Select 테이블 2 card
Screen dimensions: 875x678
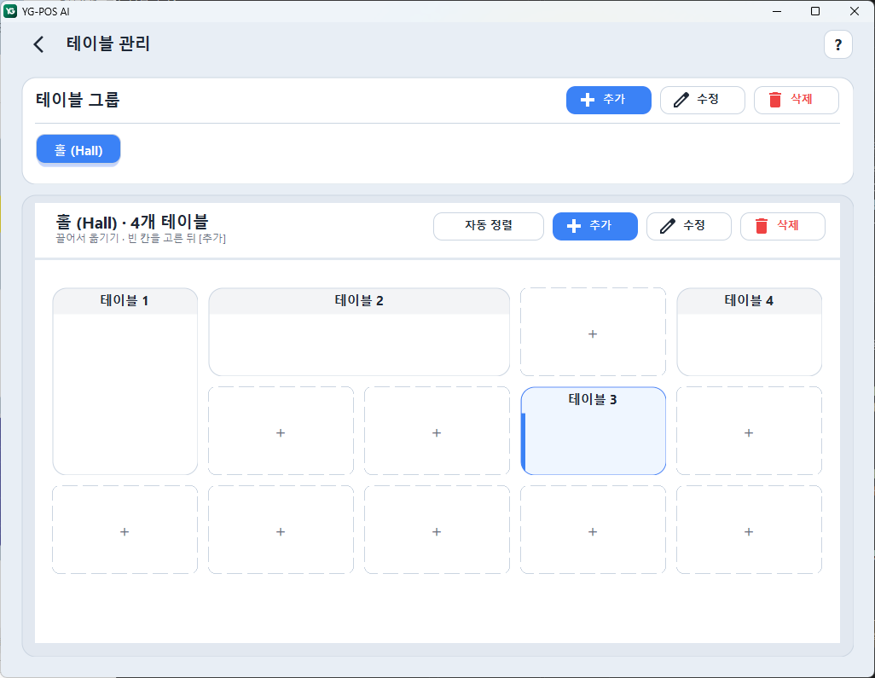(x=359, y=332)
